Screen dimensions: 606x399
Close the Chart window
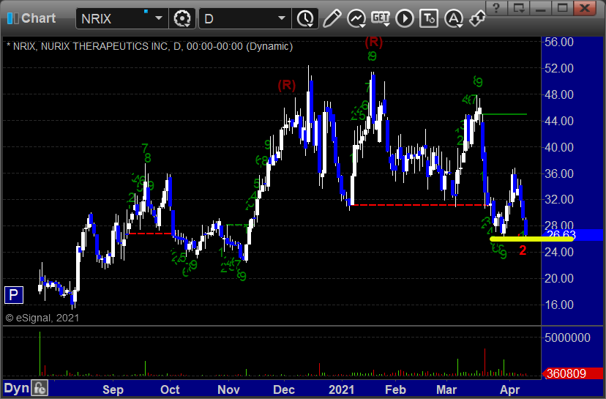[x=585, y=8]
